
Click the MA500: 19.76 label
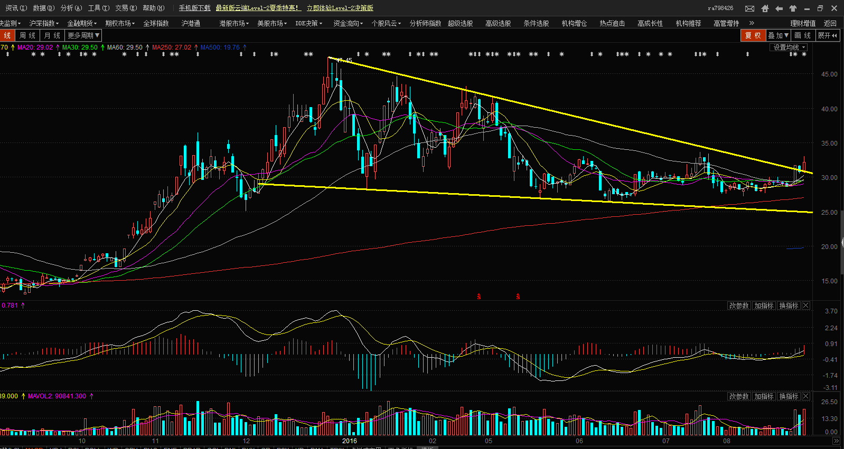tap(220, 47)
